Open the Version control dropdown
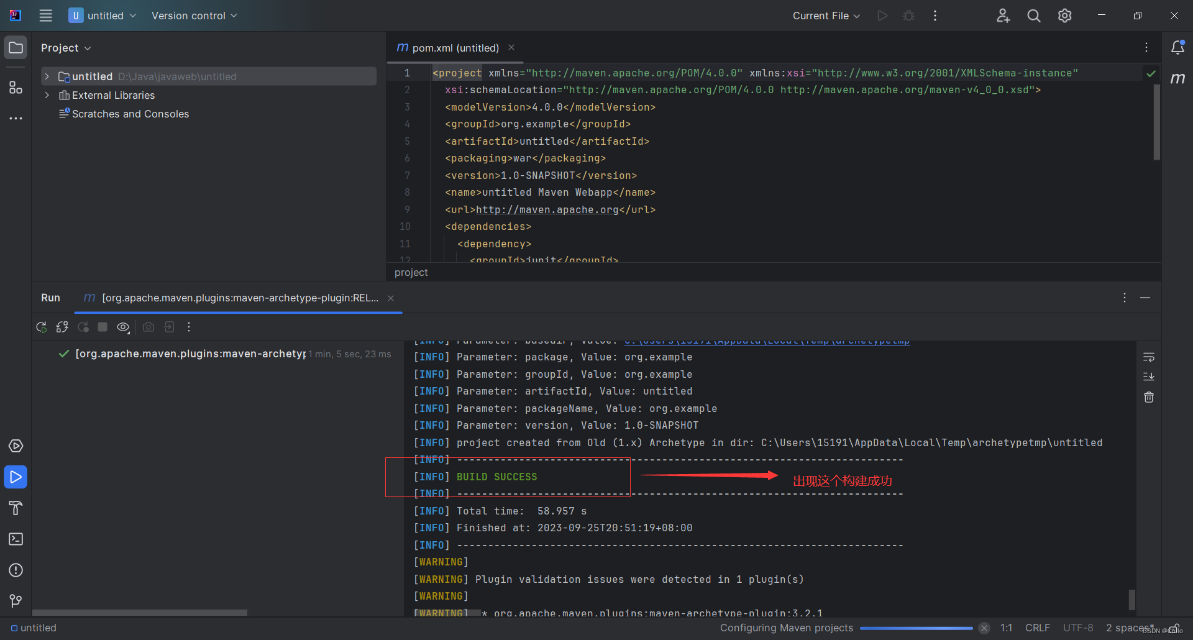This screenshot has height=640, width=1193. coord(194,16)
